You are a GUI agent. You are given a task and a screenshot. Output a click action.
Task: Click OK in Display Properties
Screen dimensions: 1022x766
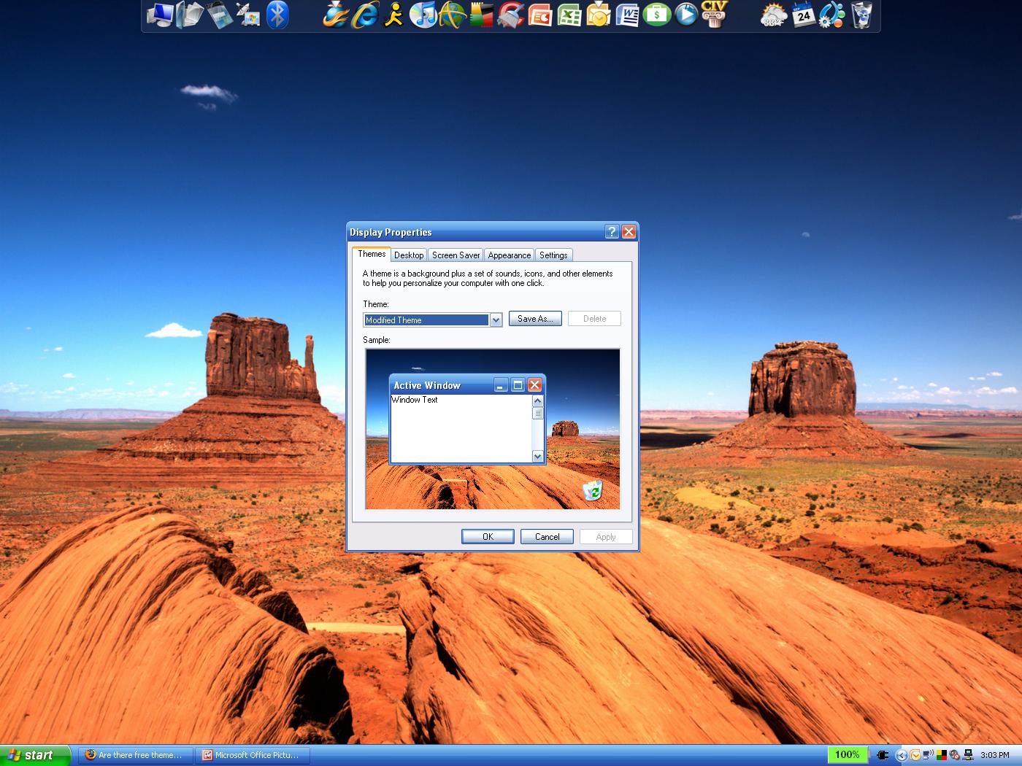point(488,537)
